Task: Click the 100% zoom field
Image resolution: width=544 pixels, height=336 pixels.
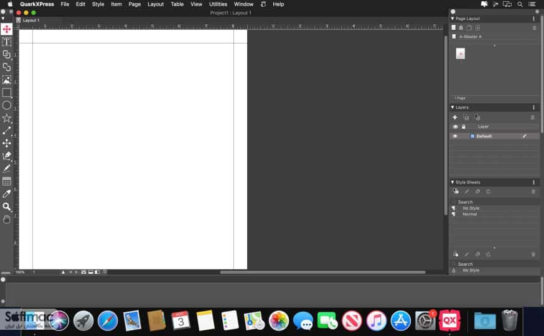Action: (20, 272)
